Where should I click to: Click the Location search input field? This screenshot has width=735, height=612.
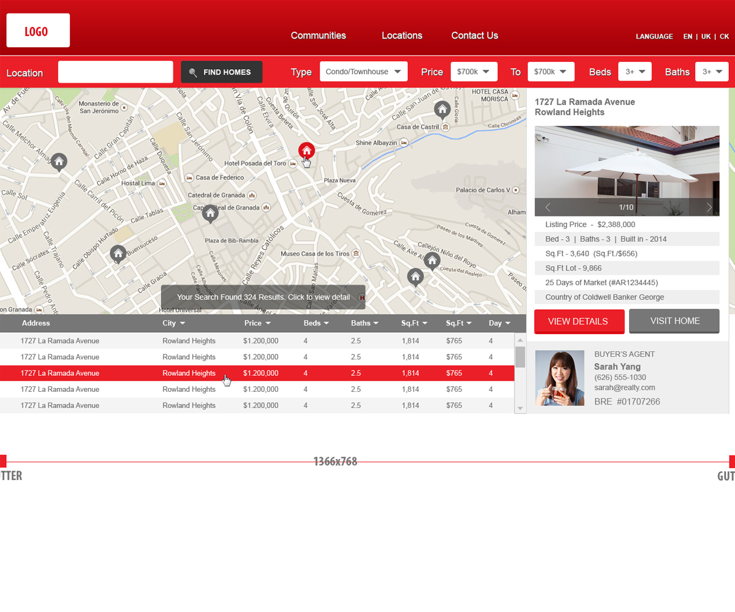pyautogui.click(x=115, y=72)
